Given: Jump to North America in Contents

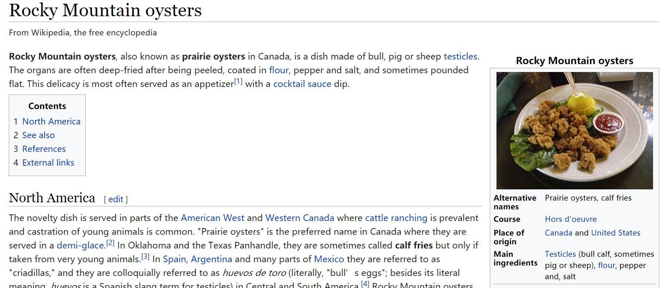Looking at the screenshot, I should point(51,121).
